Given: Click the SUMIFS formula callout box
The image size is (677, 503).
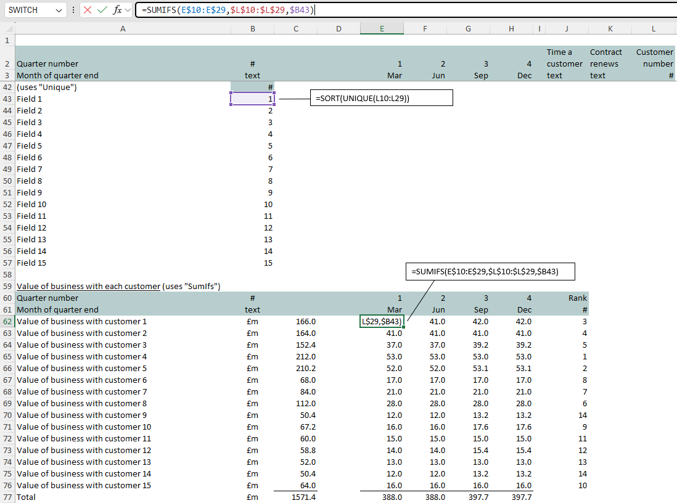Looking at the screenshot, I should pyautogui.click(x=490, y=271).
